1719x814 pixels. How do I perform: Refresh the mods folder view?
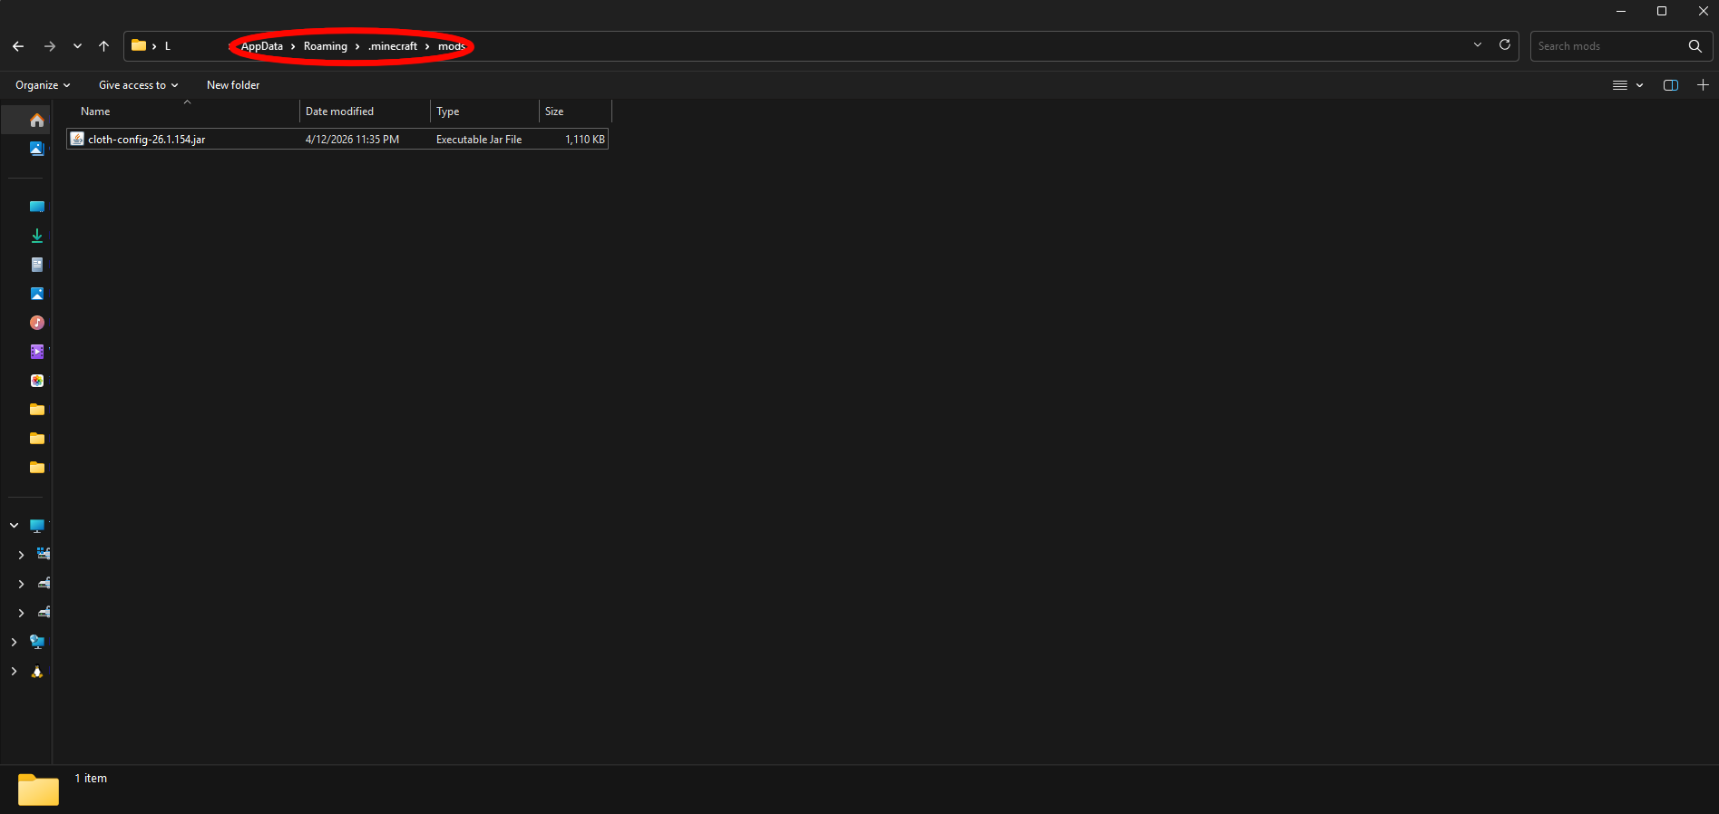[x=1505, y=44]
